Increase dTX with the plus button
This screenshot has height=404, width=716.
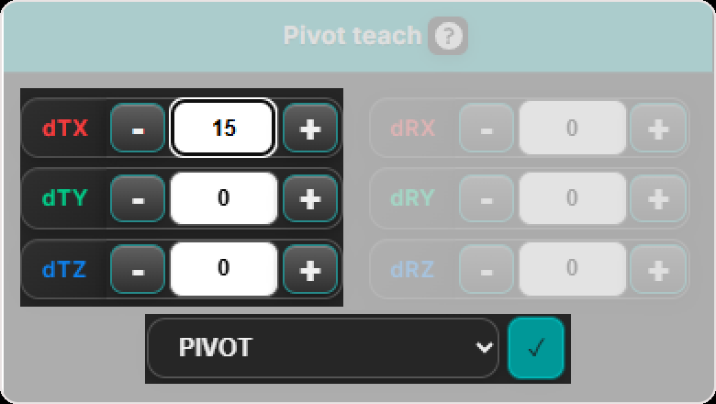310,128
